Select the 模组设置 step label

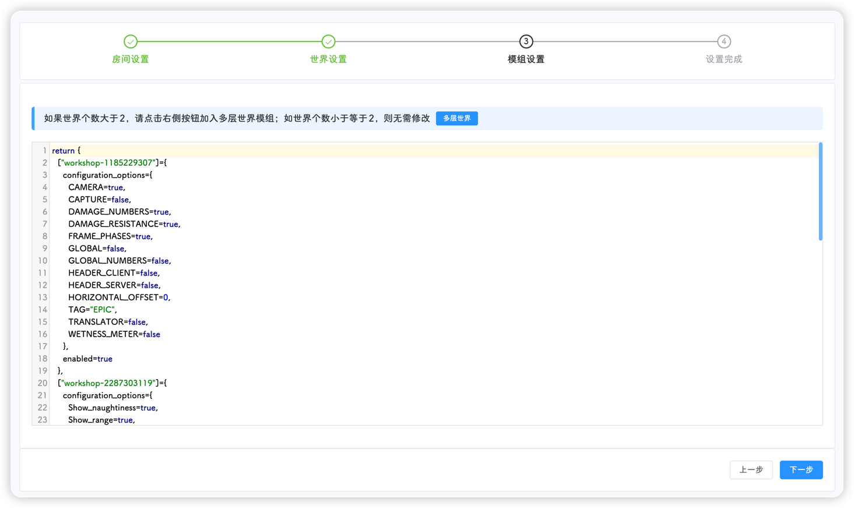tap(526, 59)
